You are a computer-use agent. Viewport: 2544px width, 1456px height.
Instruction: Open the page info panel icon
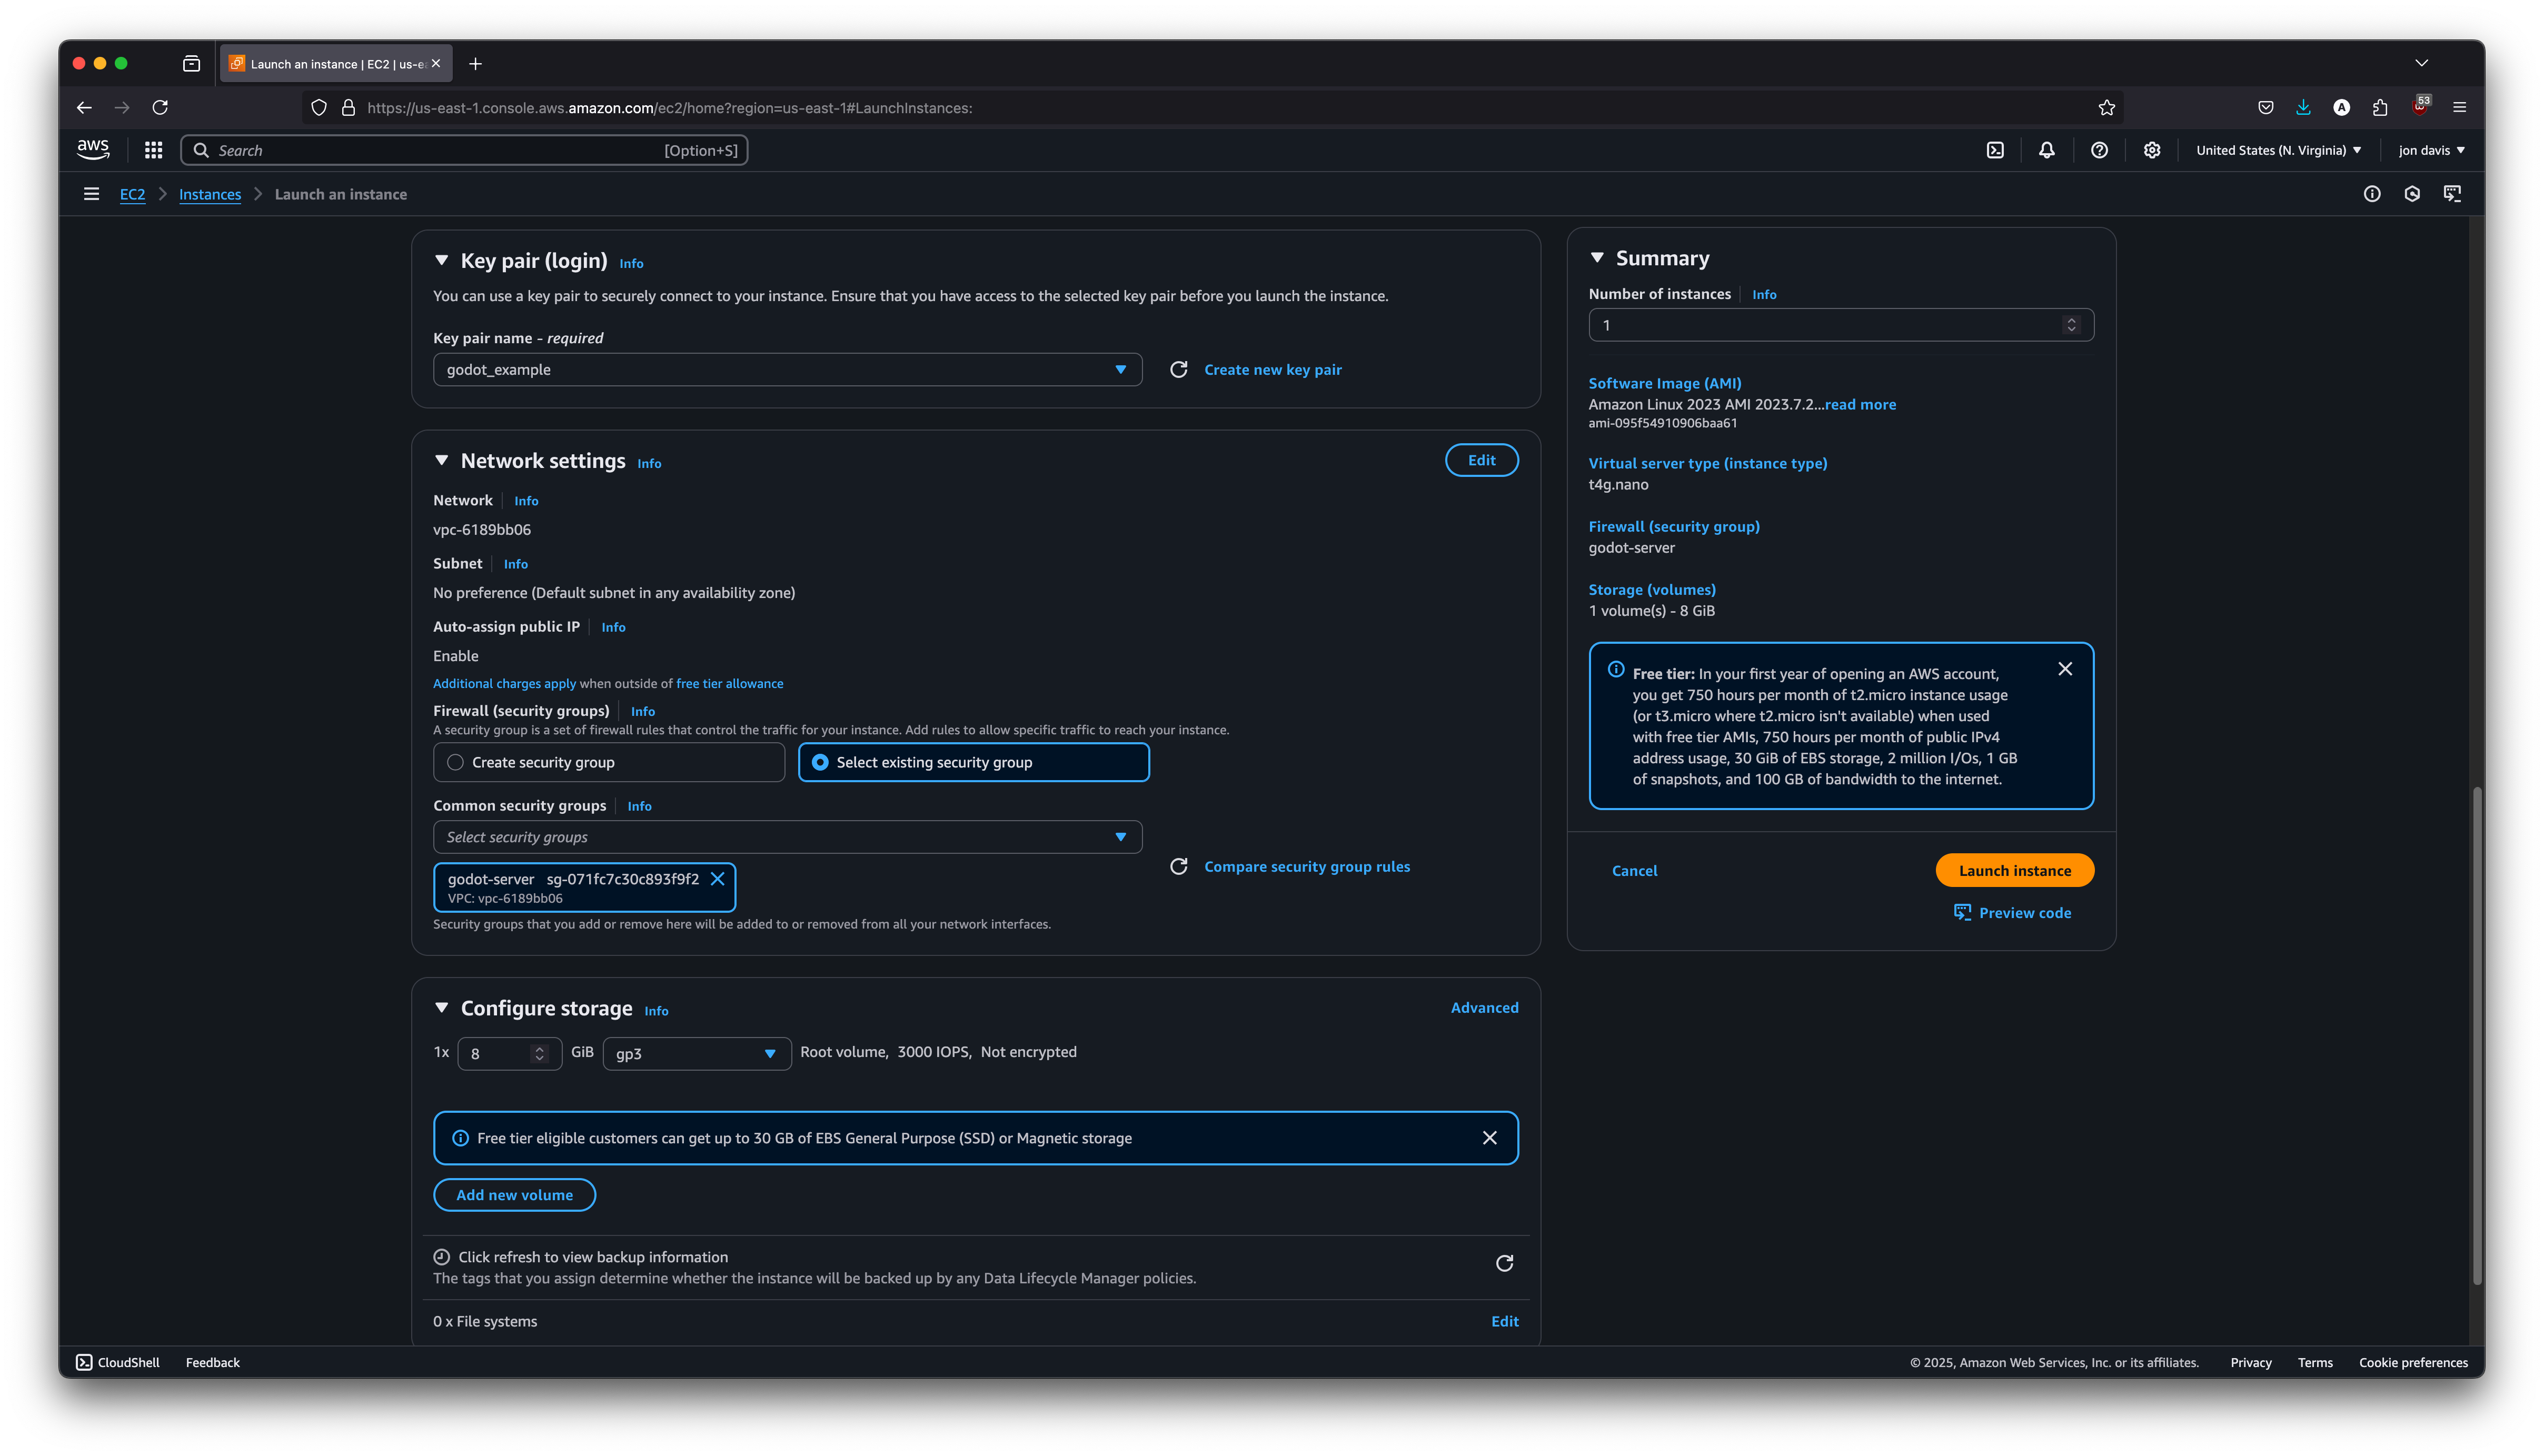[2372, 194]
